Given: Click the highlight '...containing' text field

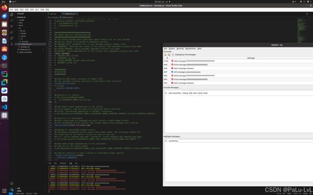Looking at the screenshot, I should coord(246,141).
